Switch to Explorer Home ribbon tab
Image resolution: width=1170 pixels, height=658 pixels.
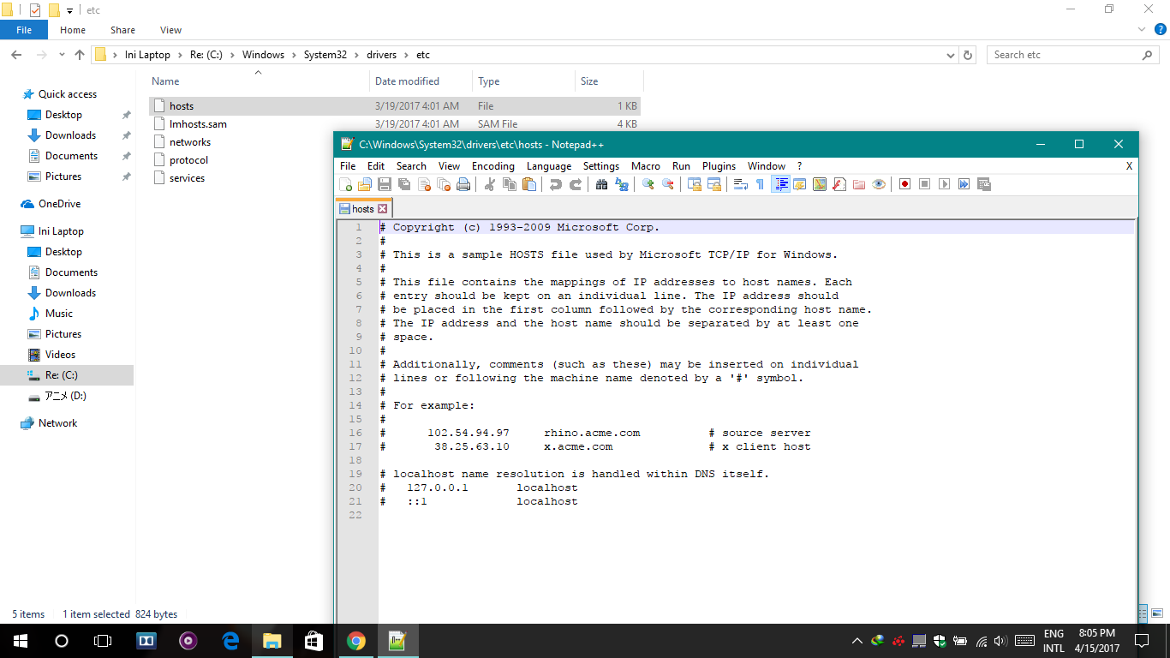[x=73, y=30]
